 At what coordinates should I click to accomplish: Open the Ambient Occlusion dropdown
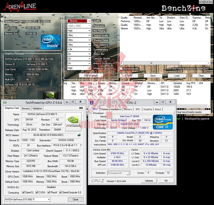click(x=79, y=63)
